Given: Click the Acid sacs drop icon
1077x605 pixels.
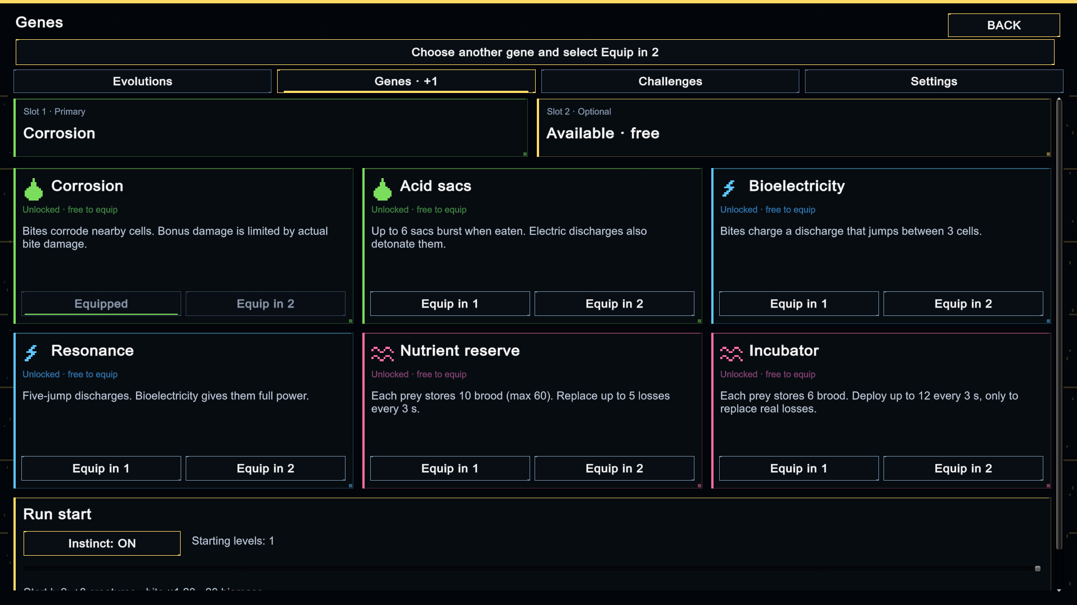Looking at the screenshot, I should pyautogui.click(x=383, y=189).
